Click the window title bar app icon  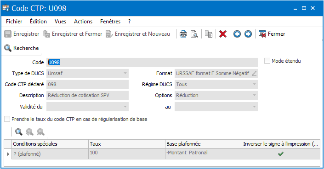(6, 8)
